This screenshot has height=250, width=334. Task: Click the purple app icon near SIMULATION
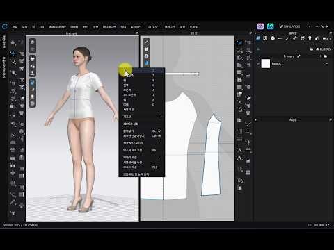coord(260,26)
